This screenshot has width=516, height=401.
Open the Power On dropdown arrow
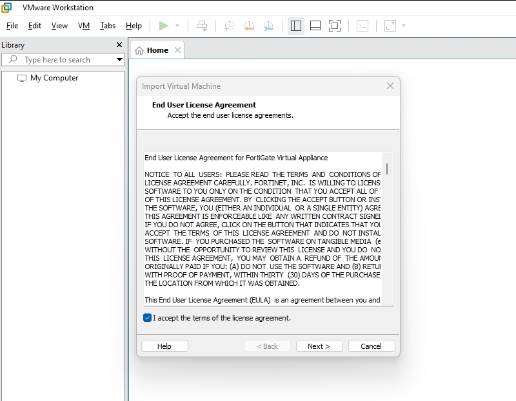(177, 26)
